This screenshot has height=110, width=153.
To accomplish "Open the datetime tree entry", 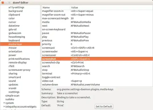I will click(14, 26).
